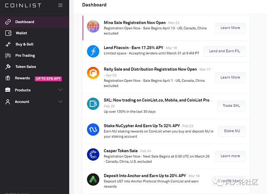Go to Buy & Sell page

(24, 44)
